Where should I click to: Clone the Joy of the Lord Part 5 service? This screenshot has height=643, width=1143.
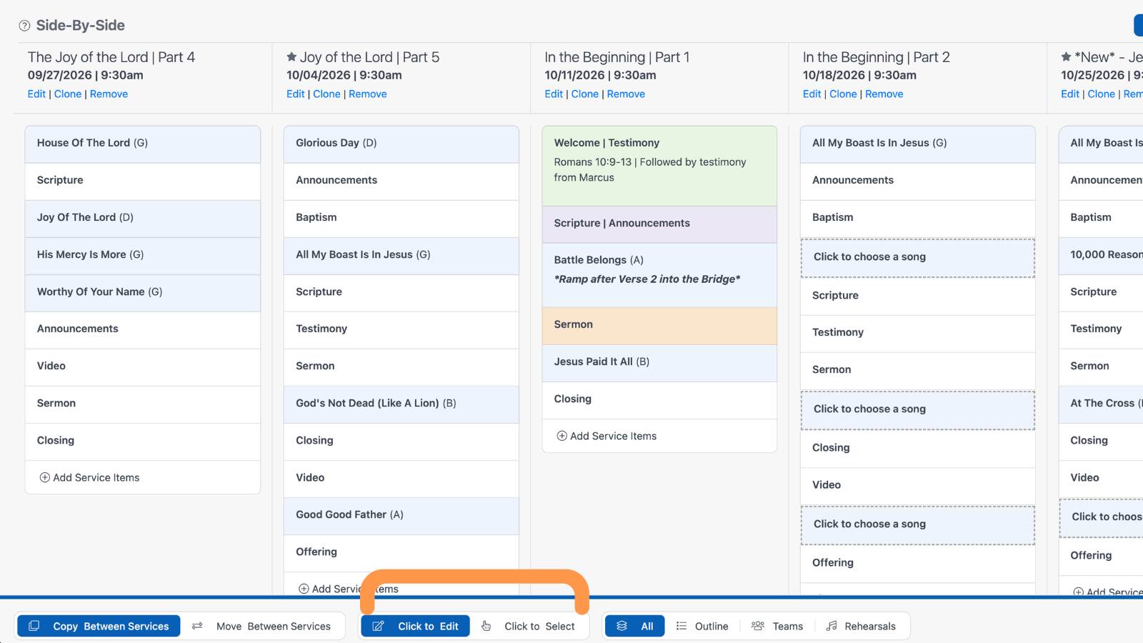pyautogui.click(x=326, y=94)
